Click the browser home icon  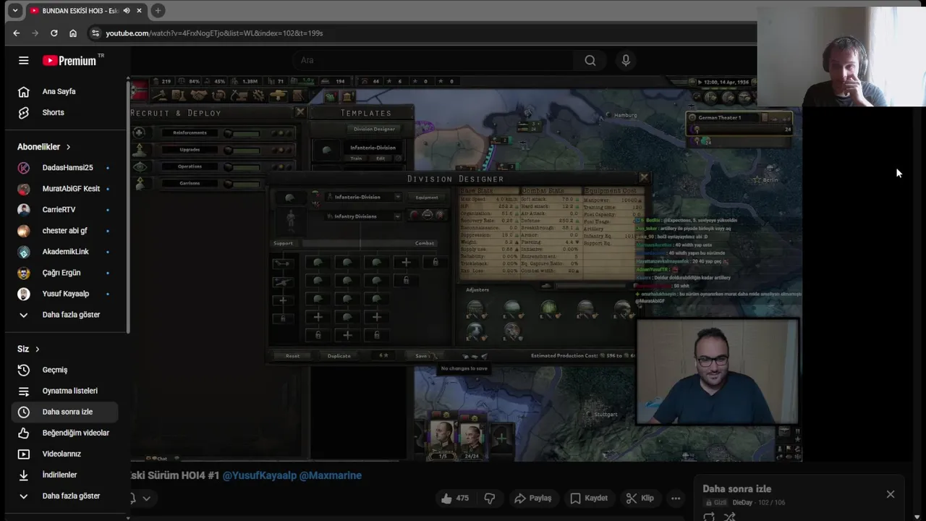click(73, 33)
